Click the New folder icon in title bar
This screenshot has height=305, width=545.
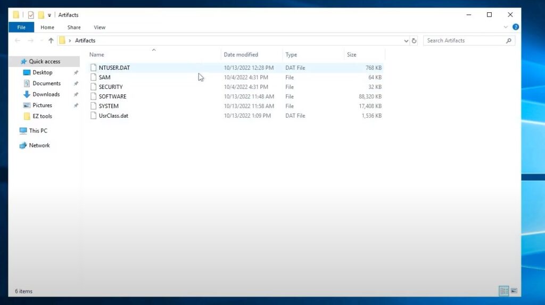pyautogui.click(x=41, y=15)
